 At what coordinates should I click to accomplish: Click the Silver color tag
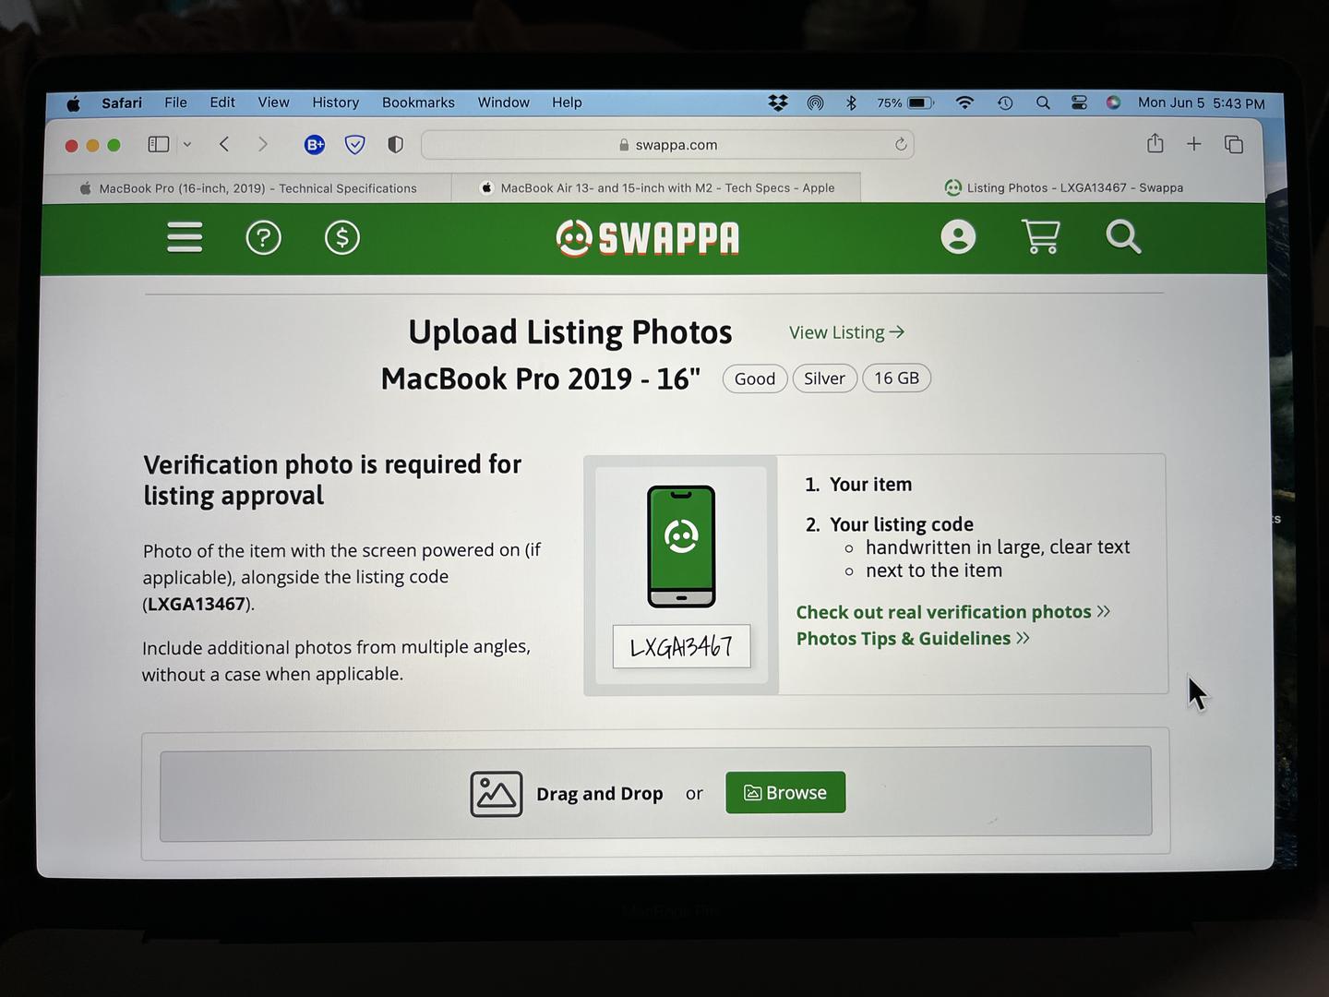click(x=824, y=378)
